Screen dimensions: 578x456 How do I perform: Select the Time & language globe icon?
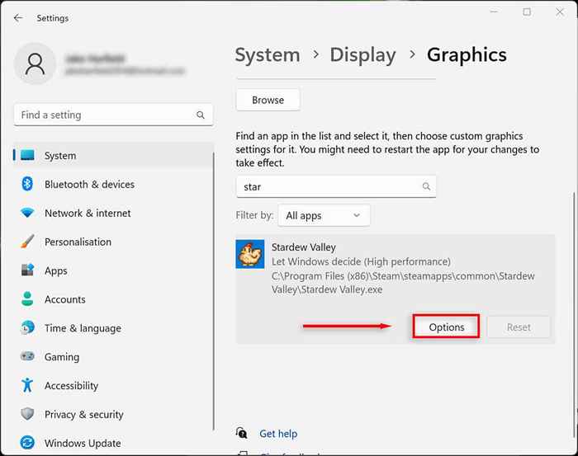27,327
